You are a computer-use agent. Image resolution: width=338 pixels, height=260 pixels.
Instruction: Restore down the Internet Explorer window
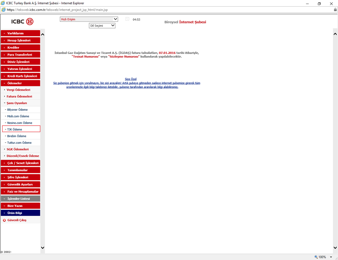pyautogui.click(x=319, y=3)
